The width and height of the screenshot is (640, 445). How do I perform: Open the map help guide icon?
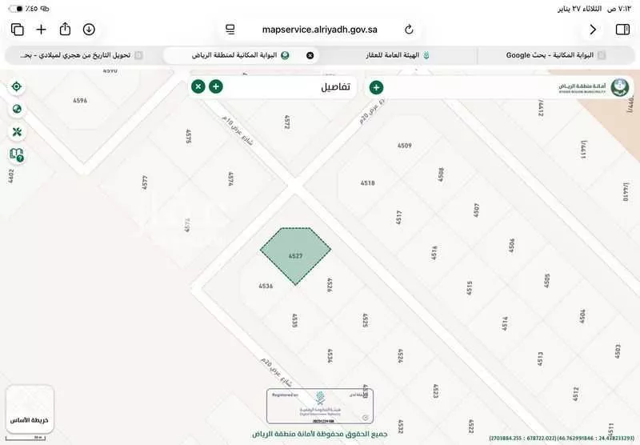point(16,154)
